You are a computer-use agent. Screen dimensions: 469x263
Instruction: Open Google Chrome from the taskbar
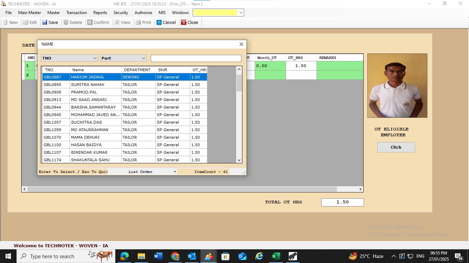pyautogui.click(x=175, y=256)
